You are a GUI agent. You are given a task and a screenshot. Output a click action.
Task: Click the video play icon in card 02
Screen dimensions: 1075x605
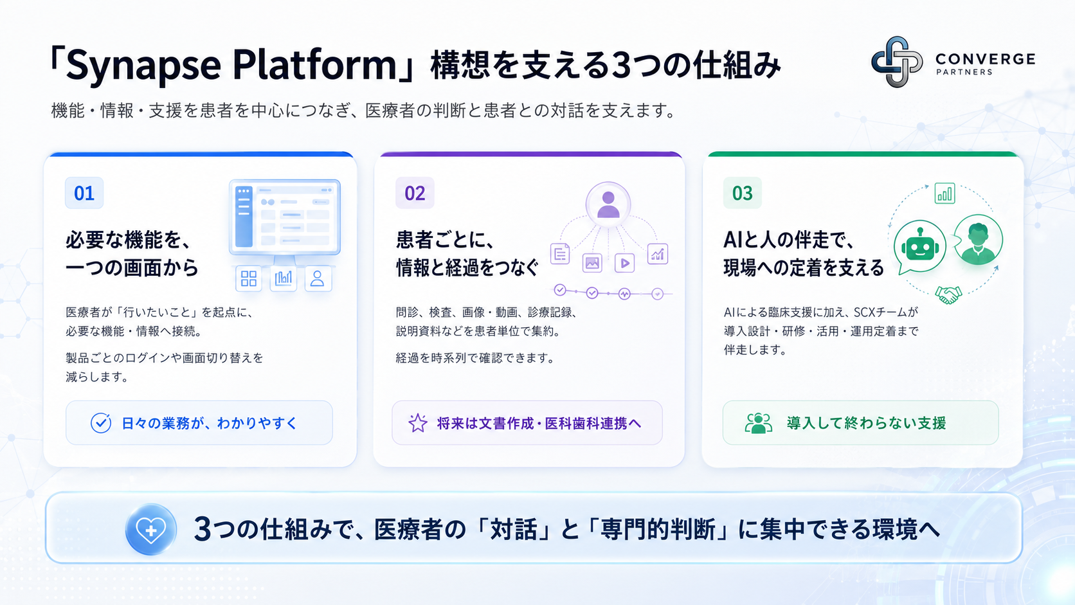tap(624, 262)
